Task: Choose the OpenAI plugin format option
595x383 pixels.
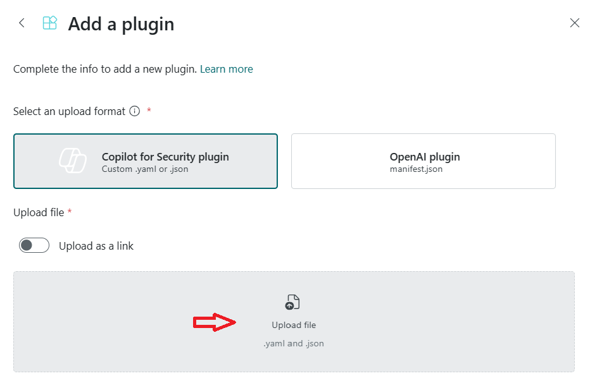Action: 423,161
